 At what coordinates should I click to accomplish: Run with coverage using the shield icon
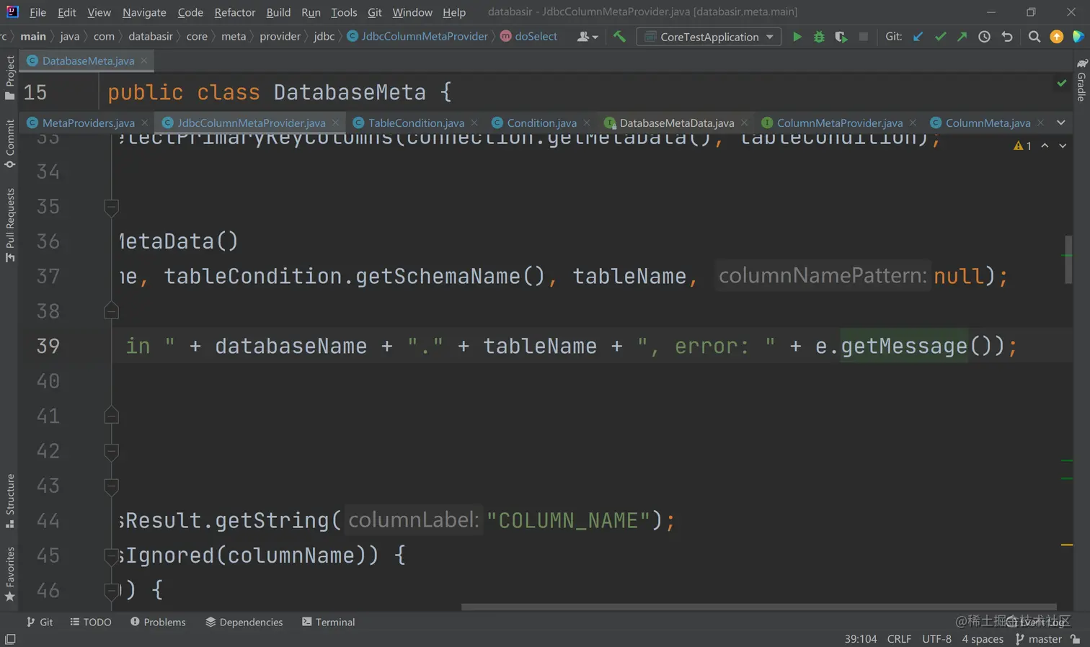[x=841, y=37]
